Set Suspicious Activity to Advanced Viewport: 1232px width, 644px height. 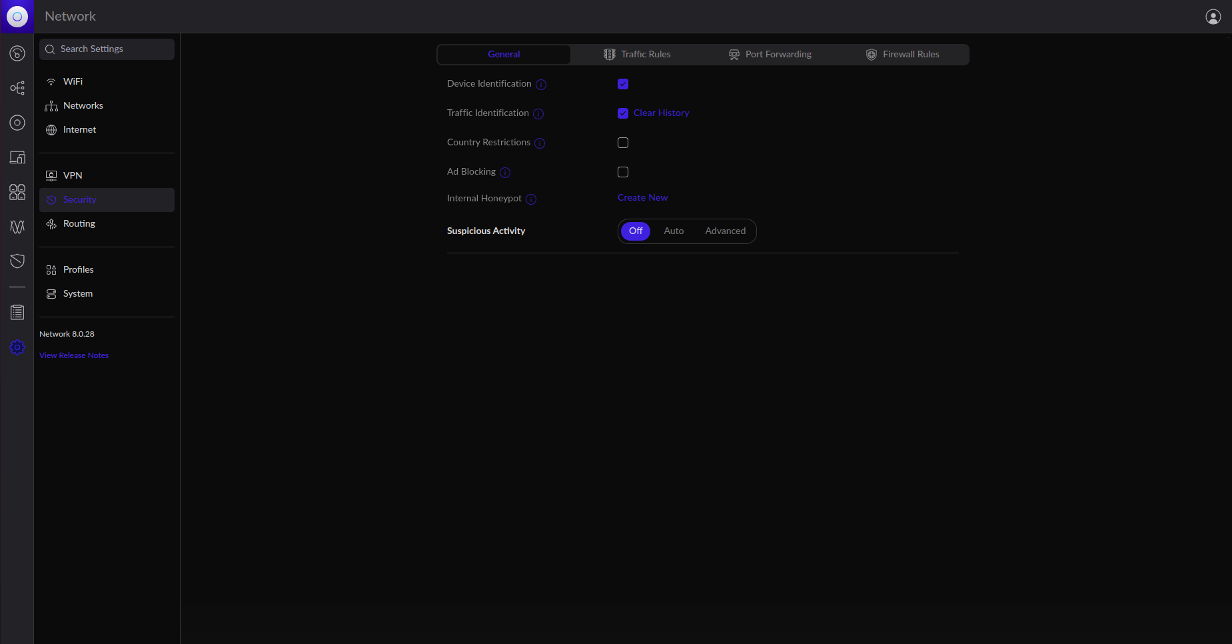[x=725, y=231]
